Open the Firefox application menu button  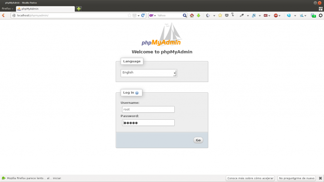pyautogui.click(x=8, y=9)
